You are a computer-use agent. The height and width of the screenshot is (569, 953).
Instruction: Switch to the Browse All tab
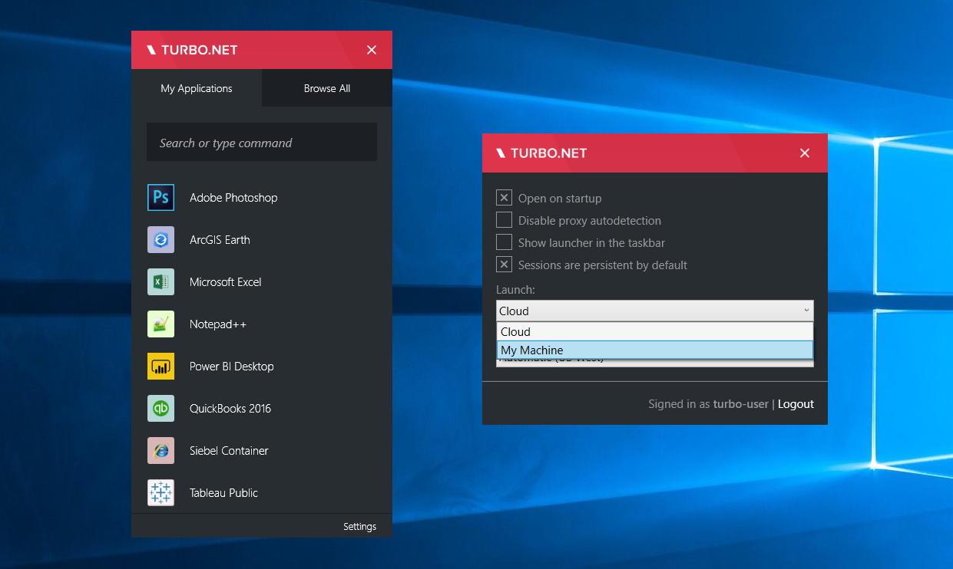[326, 88]
